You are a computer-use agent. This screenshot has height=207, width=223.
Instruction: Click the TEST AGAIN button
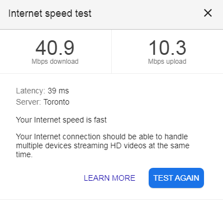(176, 178)
